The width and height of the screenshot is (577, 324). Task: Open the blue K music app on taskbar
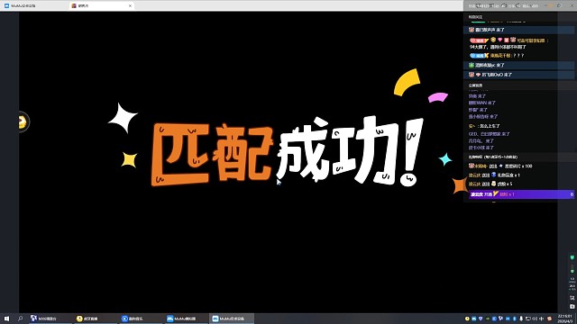point(141,319)
